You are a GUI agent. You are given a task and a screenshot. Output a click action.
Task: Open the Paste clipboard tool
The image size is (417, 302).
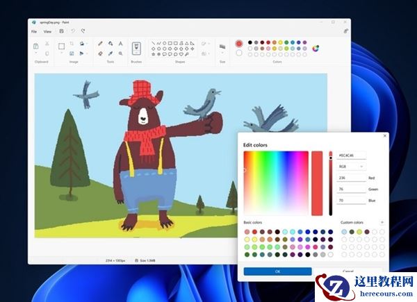(x=36, y=47)
